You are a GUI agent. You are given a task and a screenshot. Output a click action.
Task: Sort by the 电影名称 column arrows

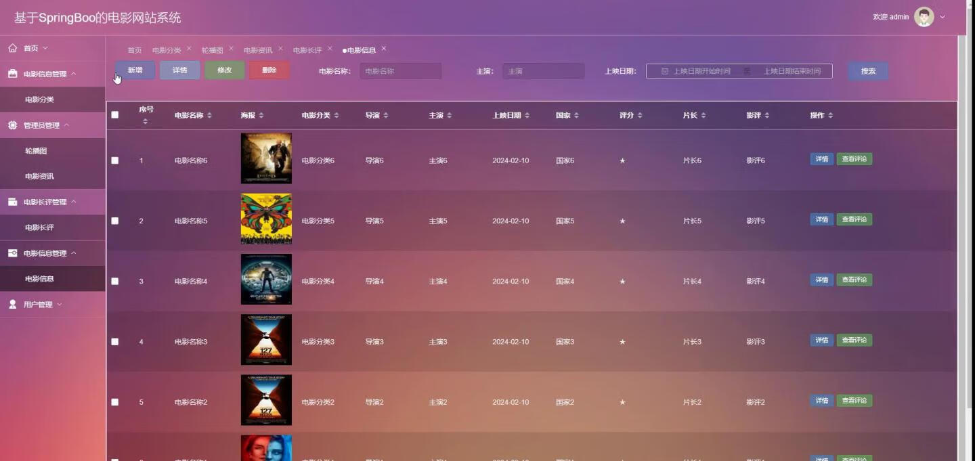pos(209,116)
